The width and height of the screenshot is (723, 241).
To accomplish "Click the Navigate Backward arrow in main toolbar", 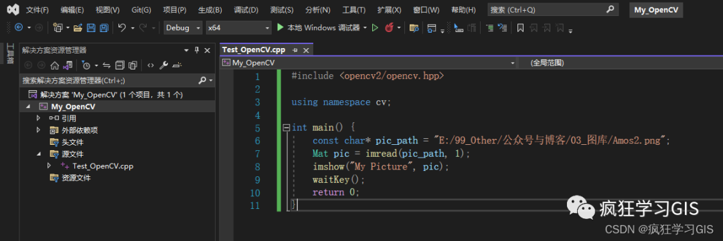I will (x=19, y=27).
